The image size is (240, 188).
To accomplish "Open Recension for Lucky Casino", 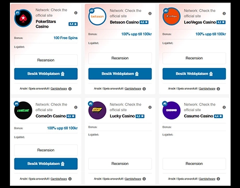I will click(120, 163).
